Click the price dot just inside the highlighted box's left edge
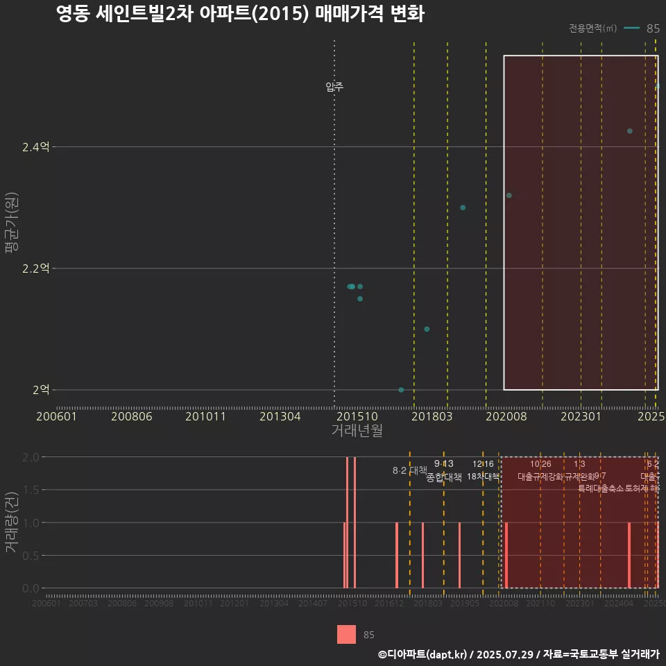Viewport: 666px width, 666px height. (509, 196)
